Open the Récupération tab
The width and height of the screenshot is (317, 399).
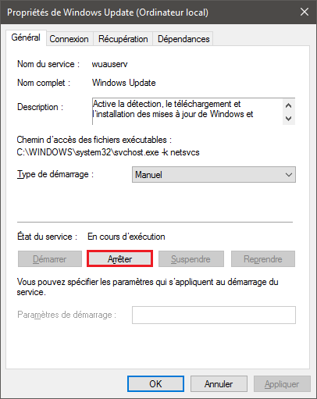click(x=123, y=39)
